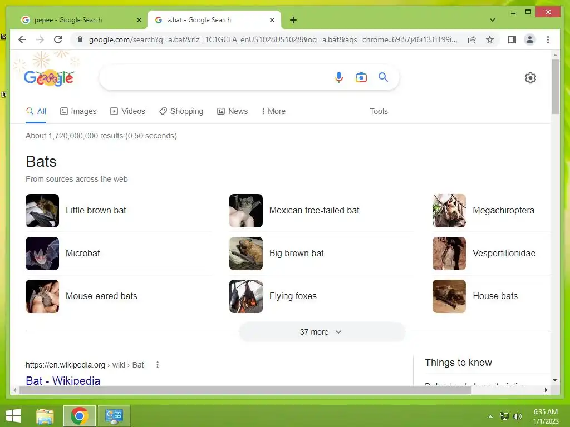Click the vertical scrollbar thumb
The image size is (570, 427).
[555, 87]
